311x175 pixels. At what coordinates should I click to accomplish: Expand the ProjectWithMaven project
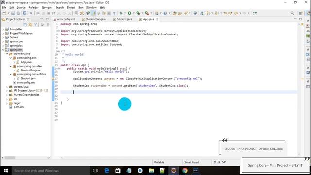(3, 34)
